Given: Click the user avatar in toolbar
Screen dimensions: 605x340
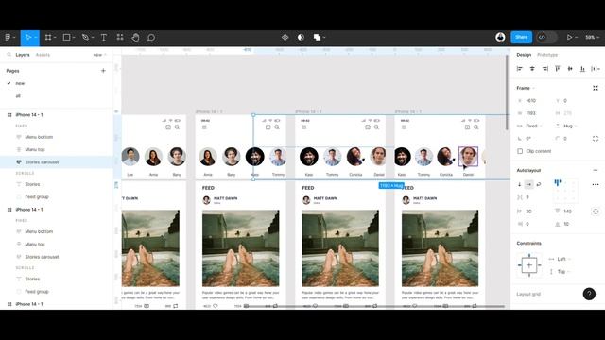Looking at the screenshot, I should (500, 37).
